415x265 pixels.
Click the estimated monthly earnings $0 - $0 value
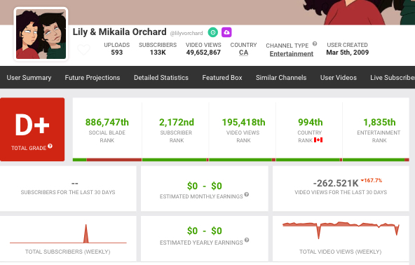[x=204, y=186]
